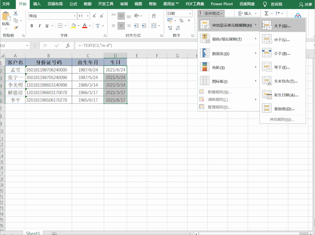Open 其他规则(M)... link
Screen dimensions: 315x235
coord(282,120)
